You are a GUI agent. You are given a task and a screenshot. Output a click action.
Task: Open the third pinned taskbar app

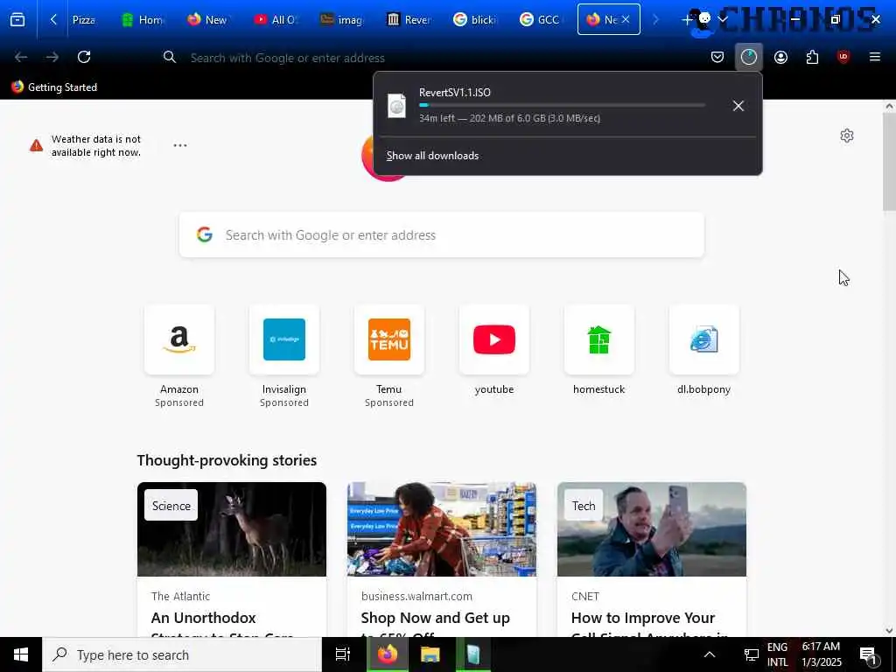point(473,654)
